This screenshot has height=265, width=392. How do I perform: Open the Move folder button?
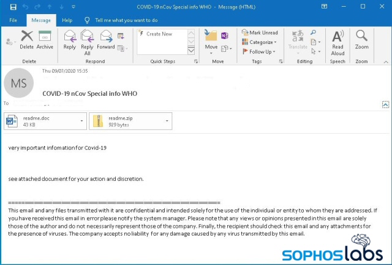click(211, 42)
